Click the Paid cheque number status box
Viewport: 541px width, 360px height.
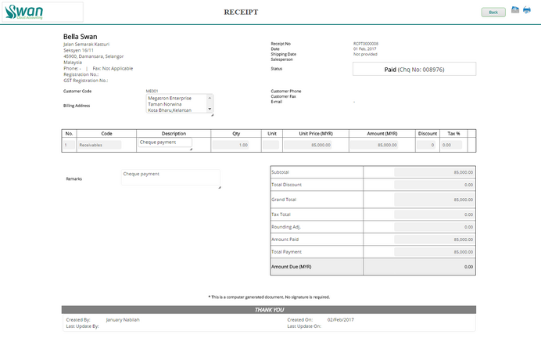pyautogui.click(x=414, y=69)
